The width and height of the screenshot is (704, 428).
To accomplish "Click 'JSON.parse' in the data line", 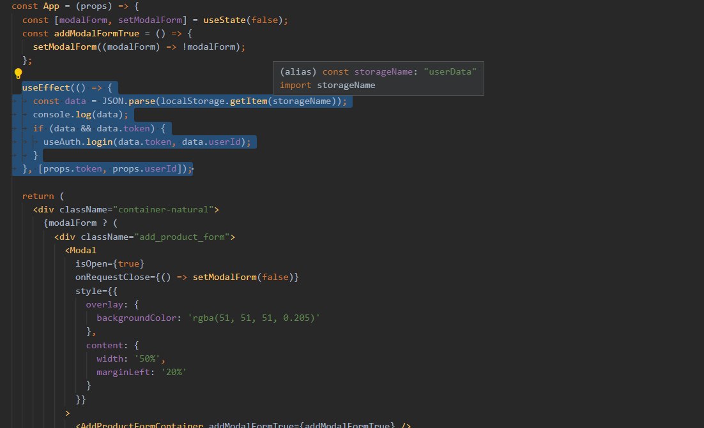I will [128, 101].
